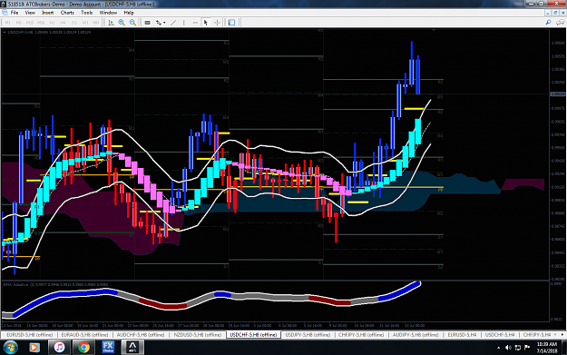Click the zoom in magnifier icon
The image size is (567, 355).
122,23
